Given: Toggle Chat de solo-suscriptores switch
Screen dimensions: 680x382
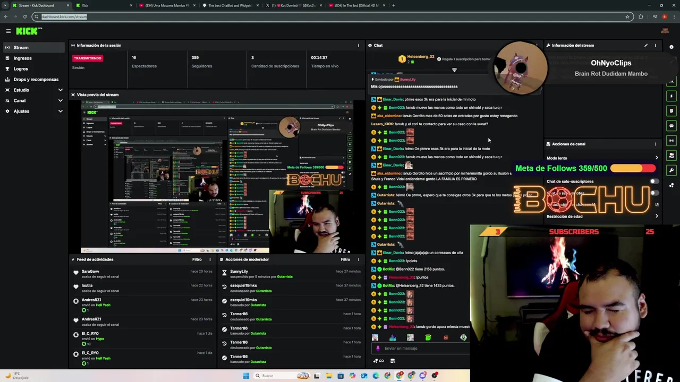Looking at the screenshot, I should click(653, 181).
